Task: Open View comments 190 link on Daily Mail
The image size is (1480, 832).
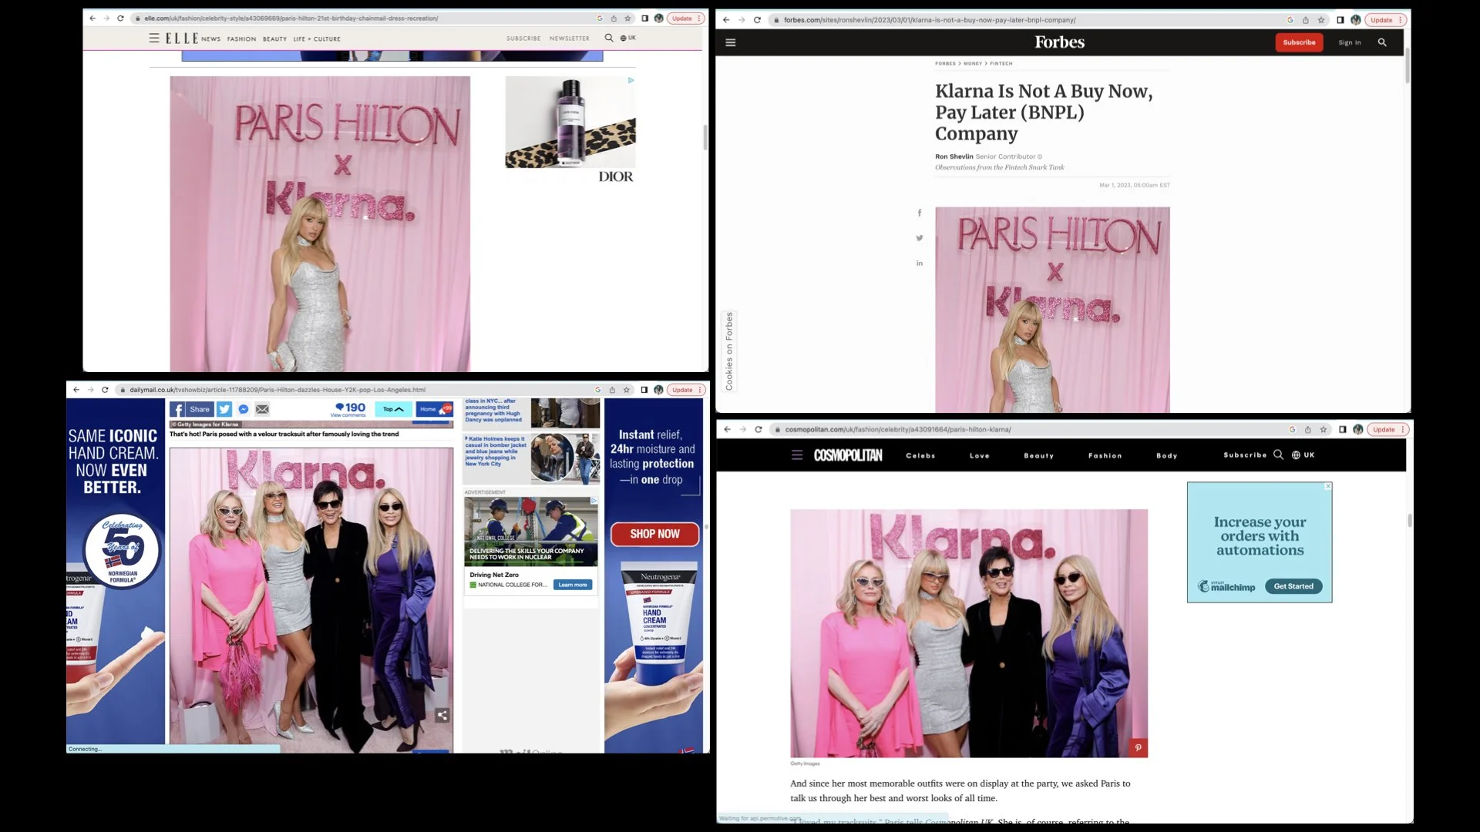Action: click(349, 409)
